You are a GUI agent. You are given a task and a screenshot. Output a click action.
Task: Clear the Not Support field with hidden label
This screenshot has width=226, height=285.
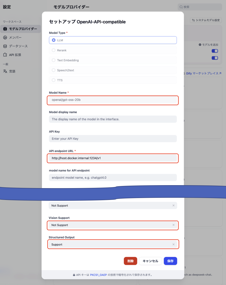(173, 205)
